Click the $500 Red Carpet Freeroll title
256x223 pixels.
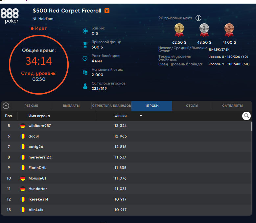67,11
